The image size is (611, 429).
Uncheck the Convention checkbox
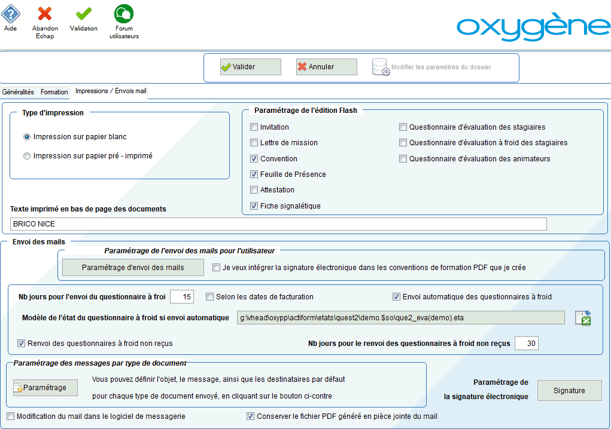point(254,159)
